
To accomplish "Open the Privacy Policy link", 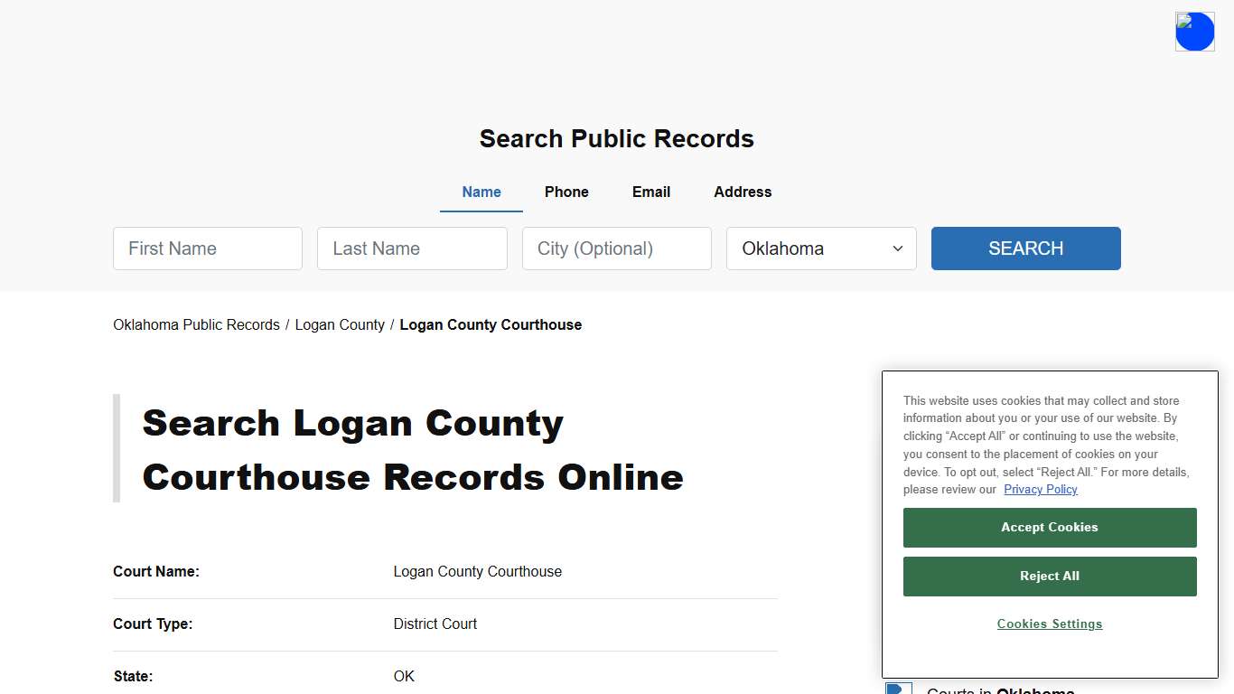I will pos(1040,489).
